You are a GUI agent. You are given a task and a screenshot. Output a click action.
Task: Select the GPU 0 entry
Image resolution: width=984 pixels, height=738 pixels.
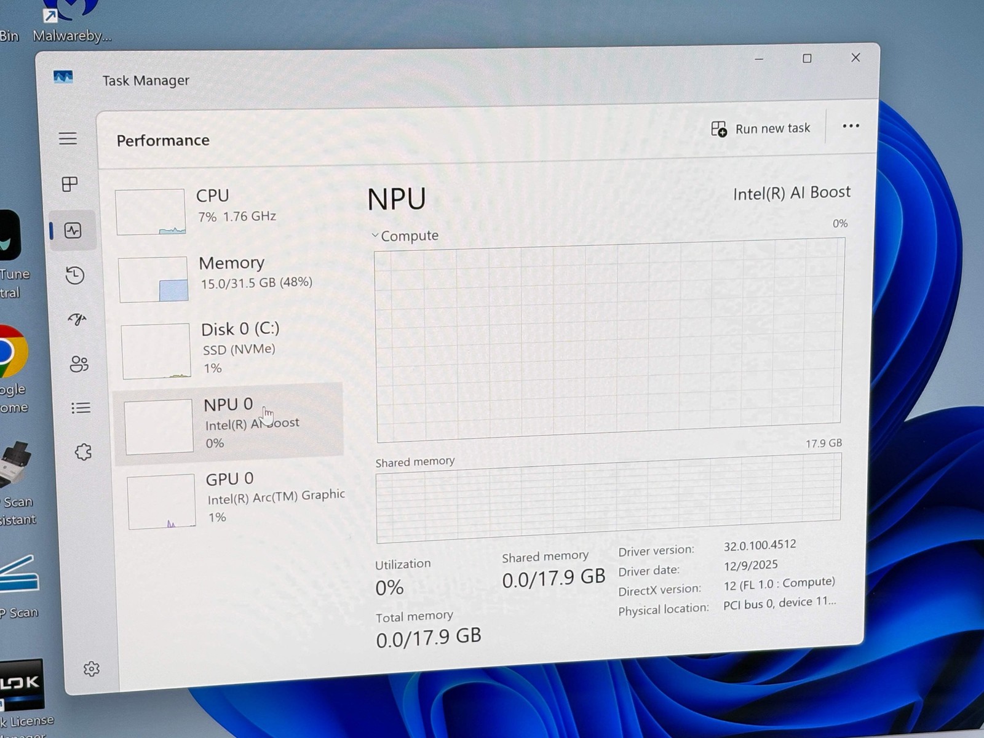237,498
